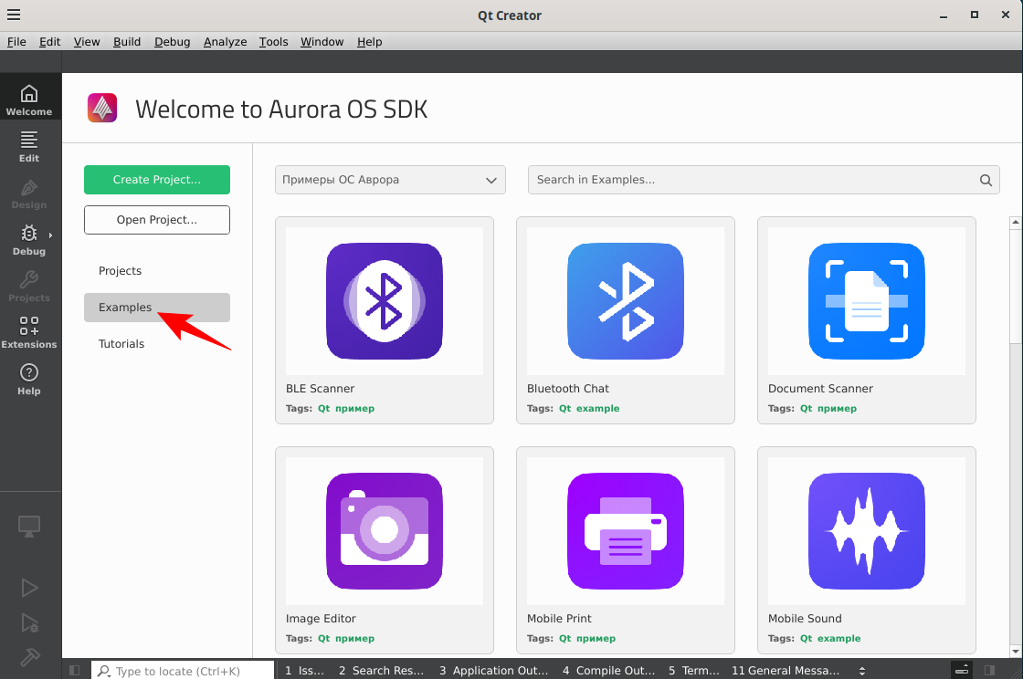This screenshot has height=679, width=1023.
Task: Toggle progress details button in status bar
Action: (962, 671)
